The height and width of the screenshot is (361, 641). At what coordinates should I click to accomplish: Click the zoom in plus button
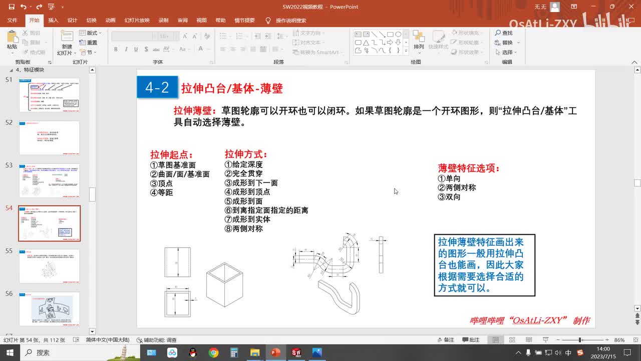(x=607, y=340)
